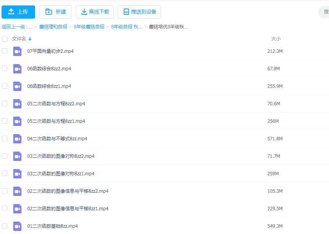Screen dimensions: 329x234
Task: Navigate to 8年级蘑菇自招 breadcrumb folder
Action: point(89,27)
